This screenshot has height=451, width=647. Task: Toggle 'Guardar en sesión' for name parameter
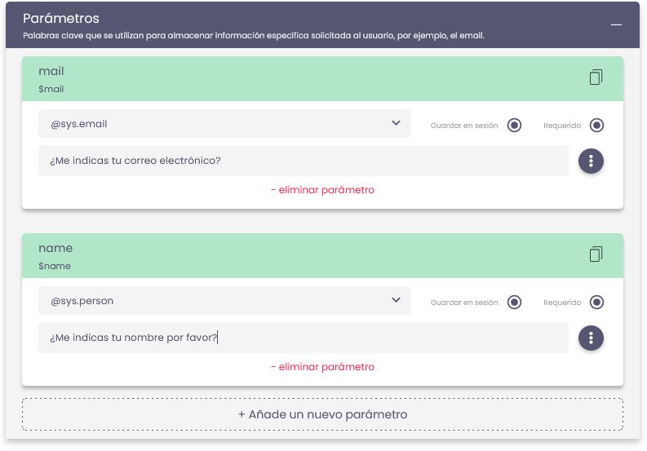(x=514, y=302)
